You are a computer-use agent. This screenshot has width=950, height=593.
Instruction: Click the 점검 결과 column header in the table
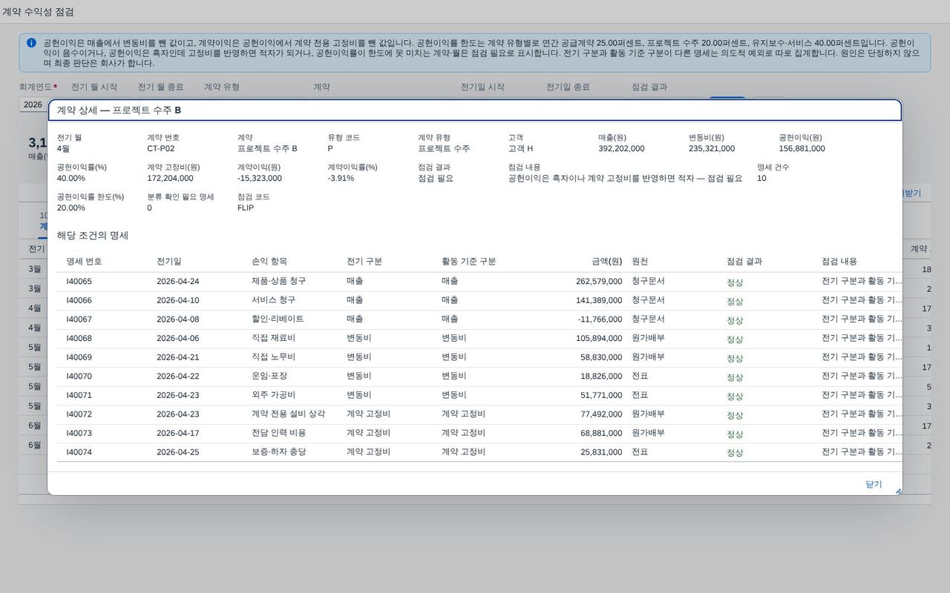click(744, 262)
